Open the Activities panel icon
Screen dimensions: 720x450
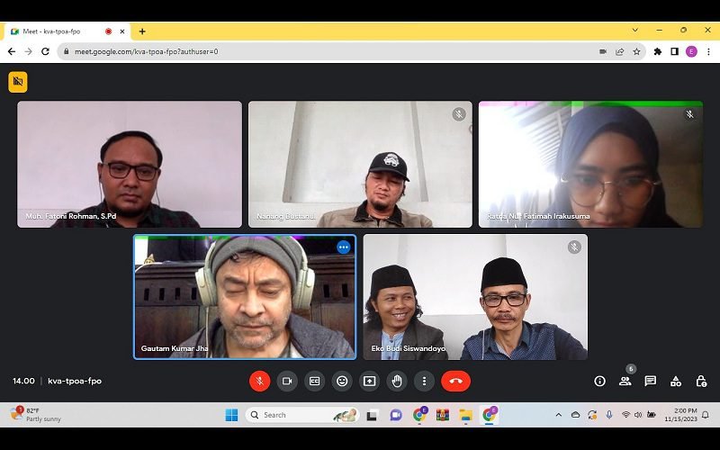[676, 381]
